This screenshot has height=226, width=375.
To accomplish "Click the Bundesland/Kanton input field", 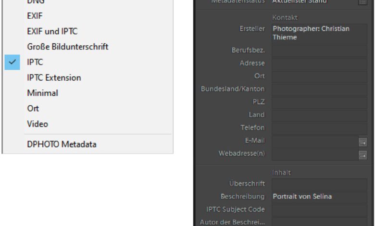I will click(x=319, y=89).
